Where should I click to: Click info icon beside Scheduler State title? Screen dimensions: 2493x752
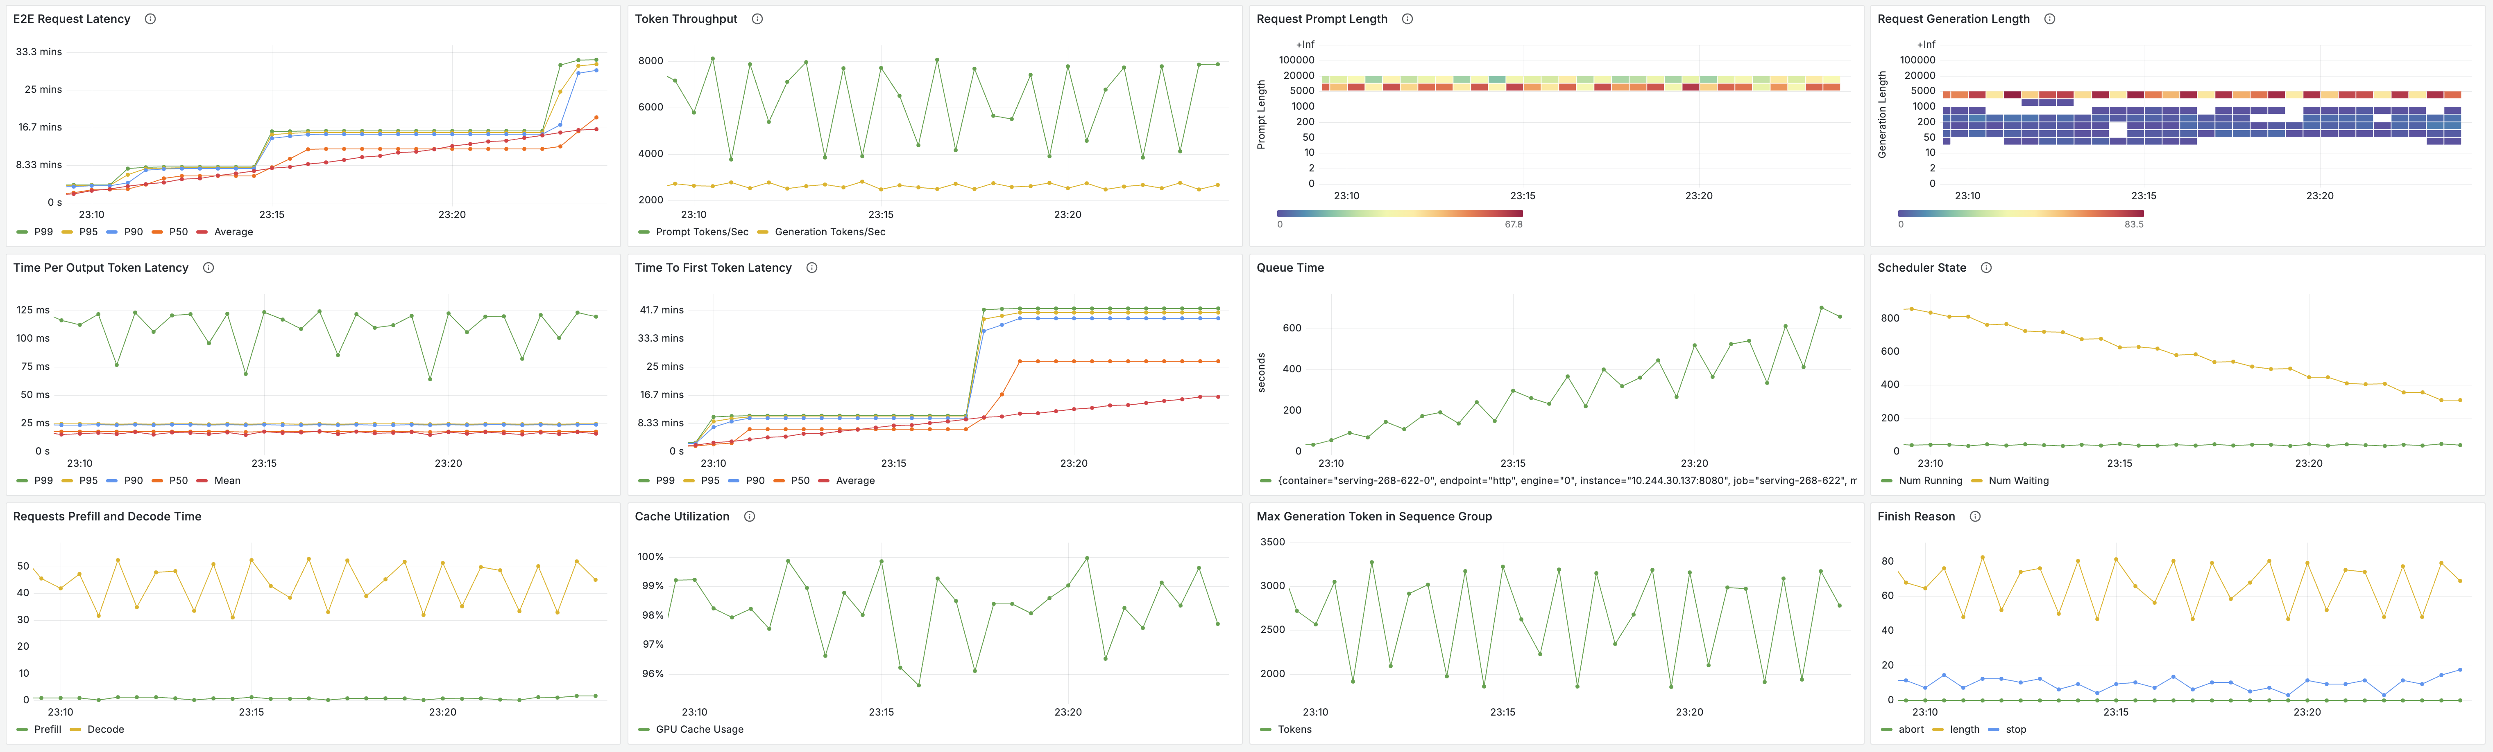point(1986,268)
